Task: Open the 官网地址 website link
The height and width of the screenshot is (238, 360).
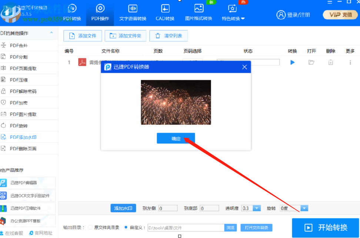Action: pyautogui.click(x=41, y=233)
